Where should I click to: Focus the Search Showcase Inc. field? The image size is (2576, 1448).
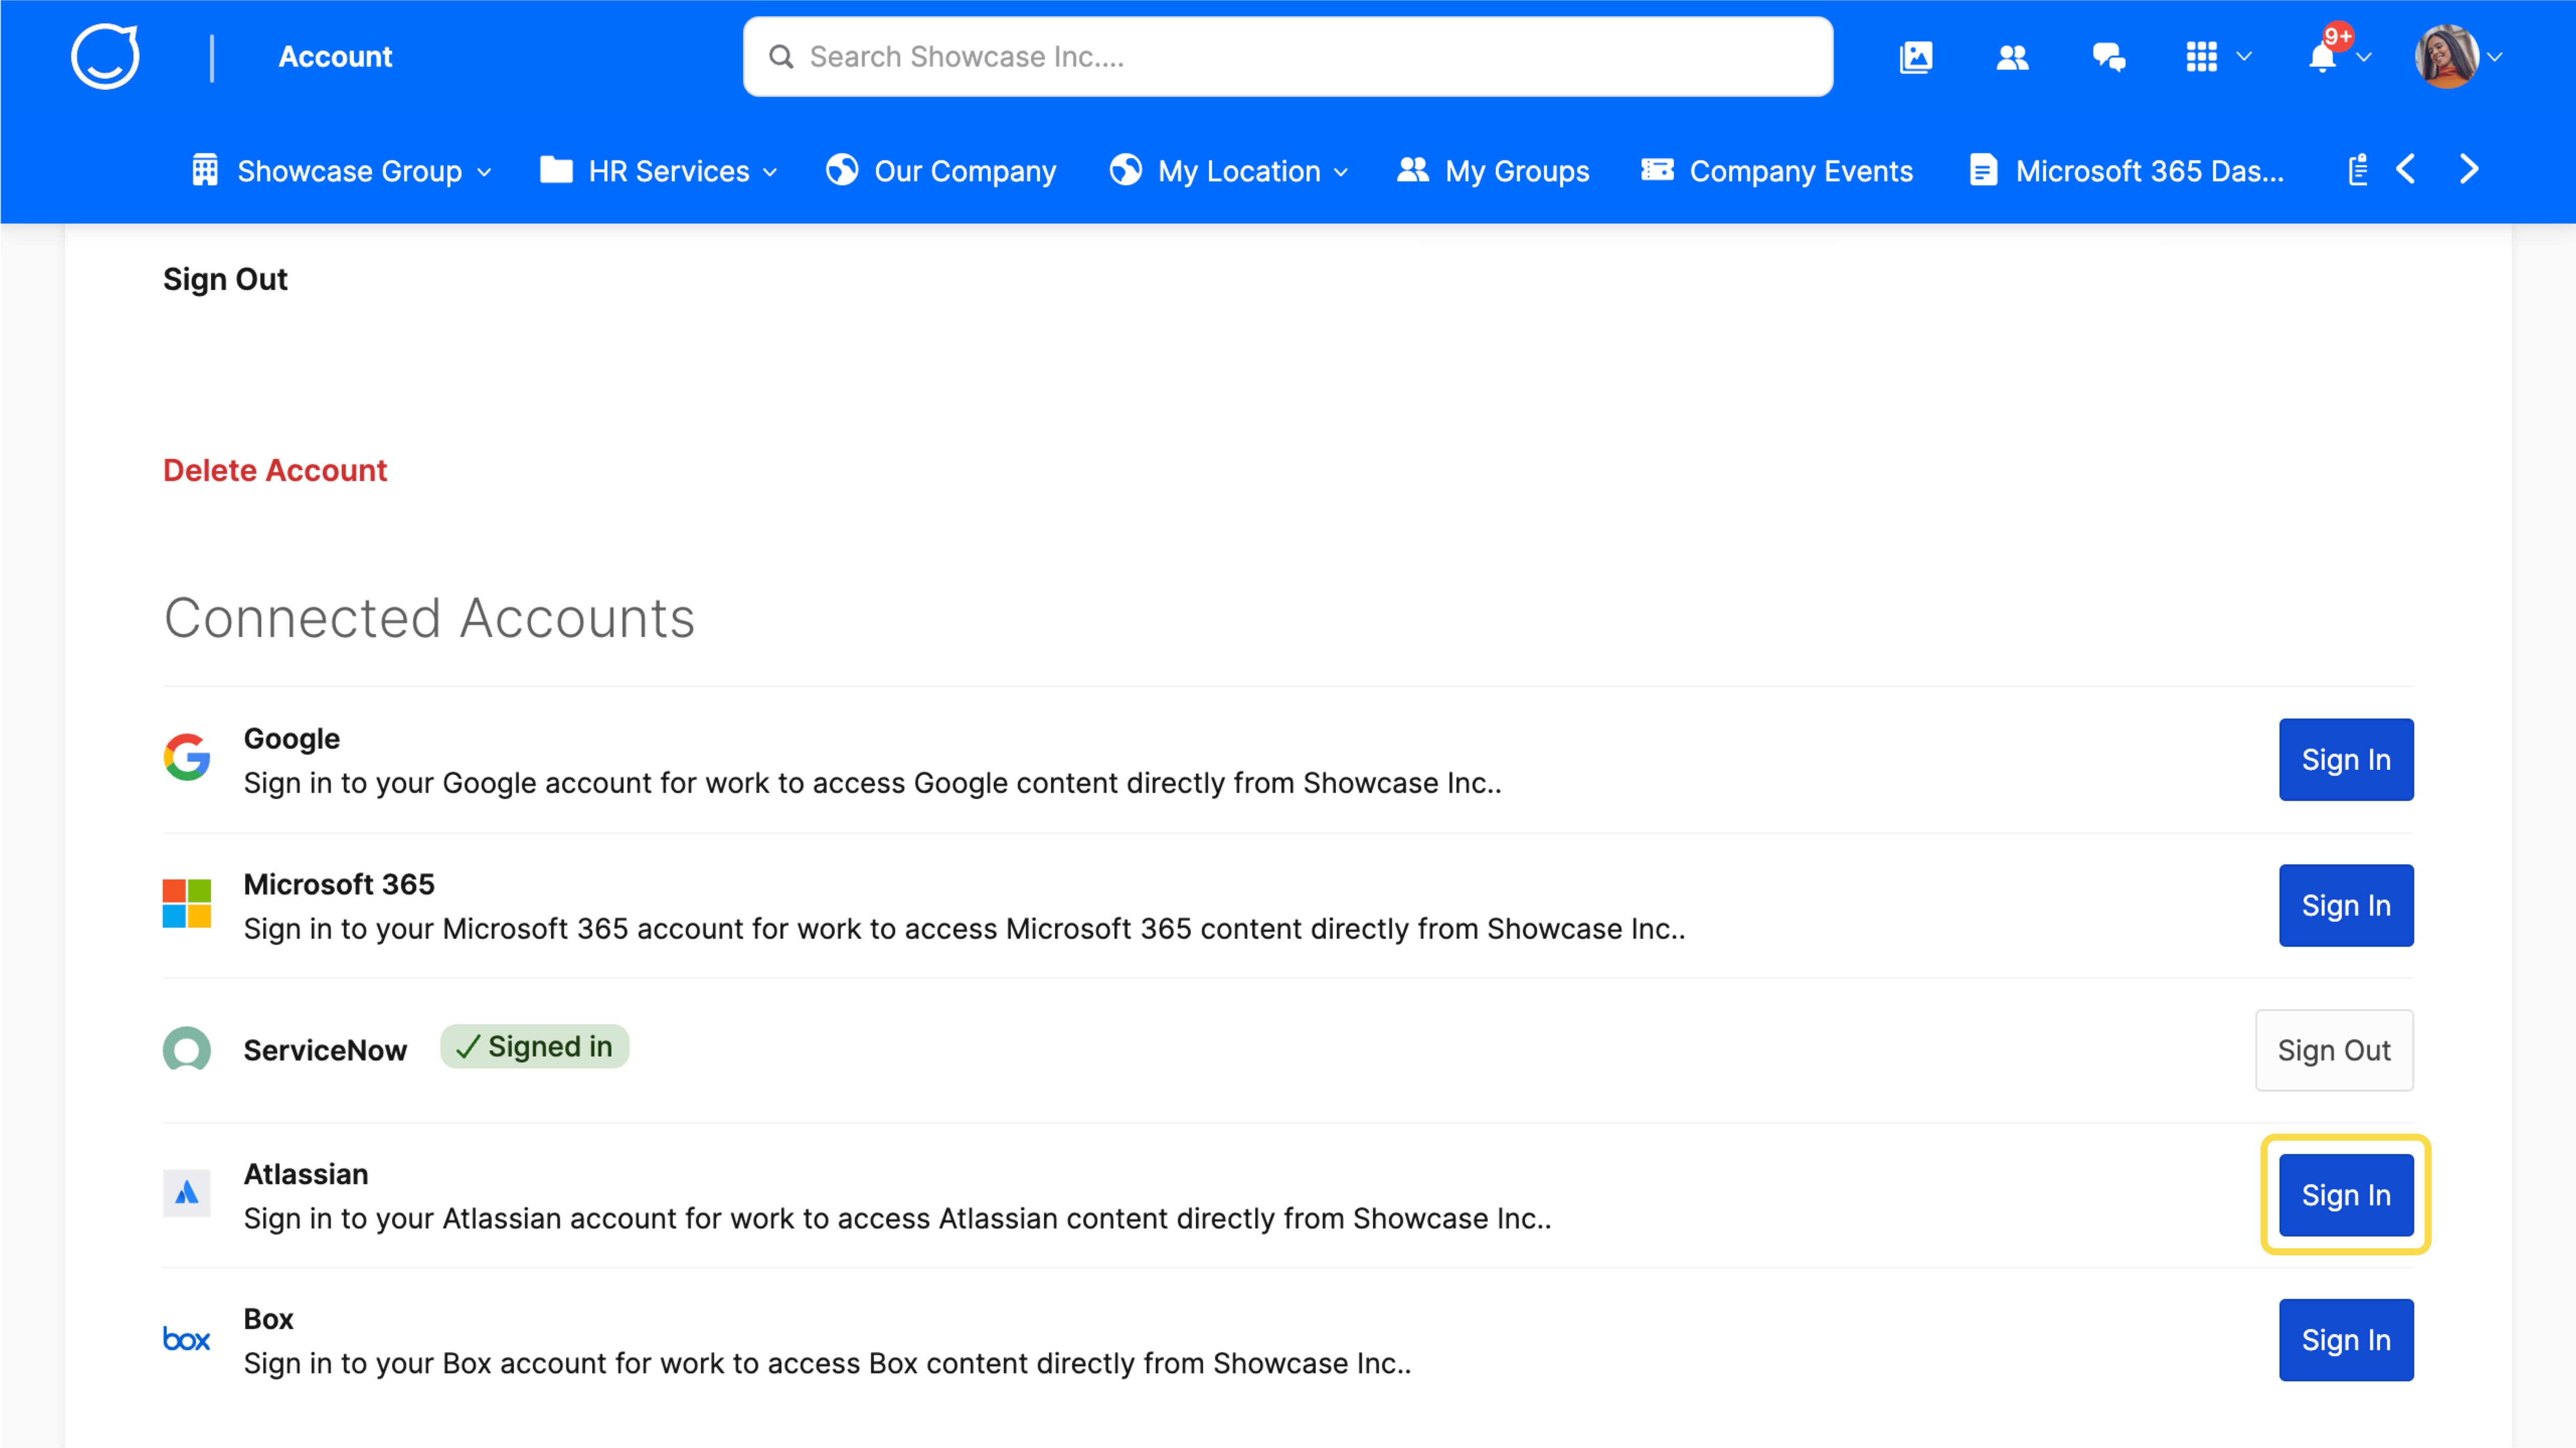point(1287,57)
